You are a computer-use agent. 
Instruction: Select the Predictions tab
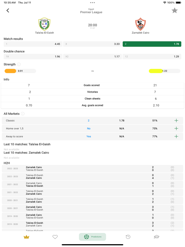tap(92, 237)
